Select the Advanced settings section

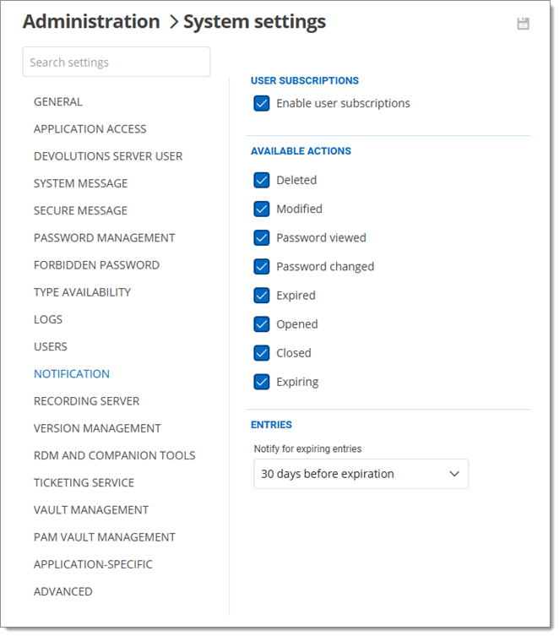[63, 591]
